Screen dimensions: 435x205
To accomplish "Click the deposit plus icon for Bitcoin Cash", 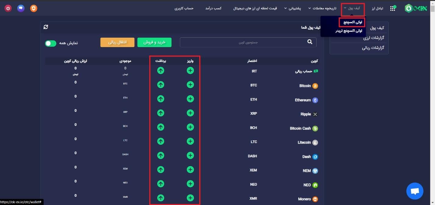I will pos(190,127).
